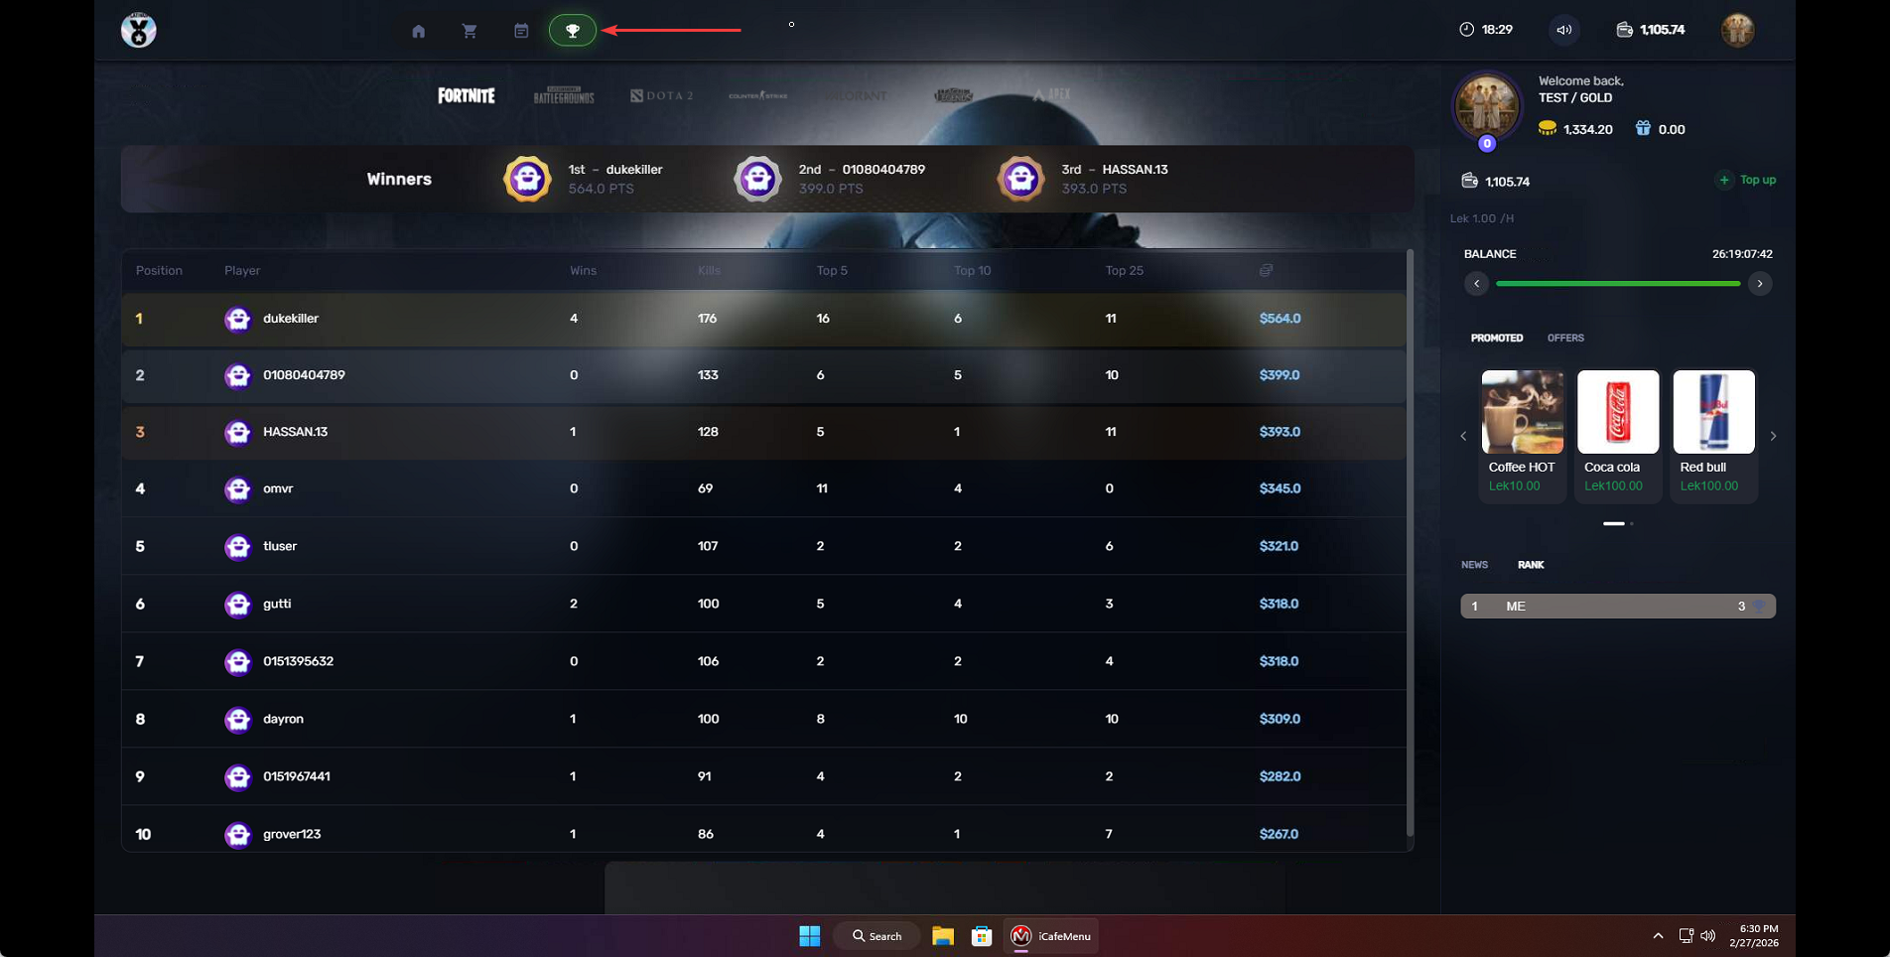Switch to League of Legends leaderboard

click(953, 95)
